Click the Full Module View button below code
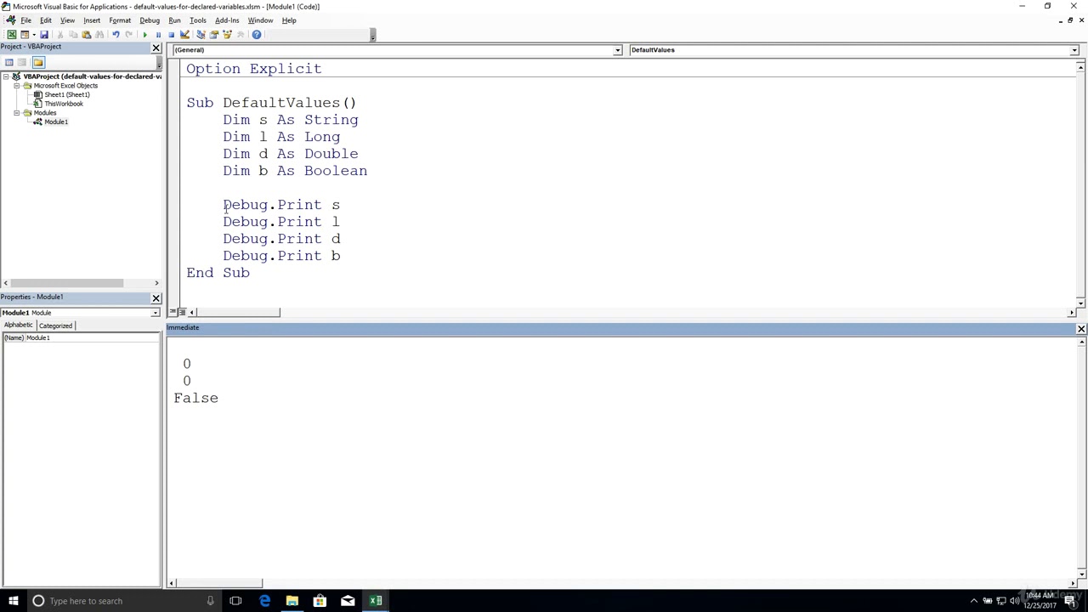Viewport: 1088px width, 612px height. (x=182, y=313)
